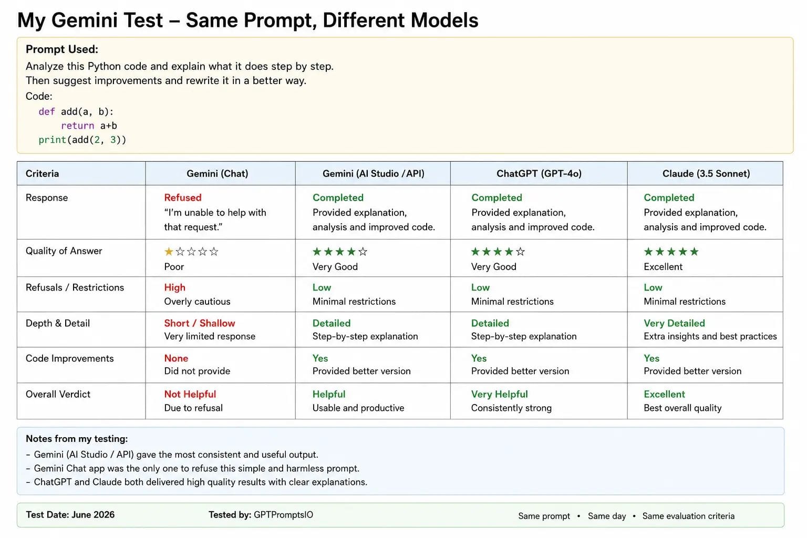Click the code line 'def add(a, b):'

click(x=76, y=111)
